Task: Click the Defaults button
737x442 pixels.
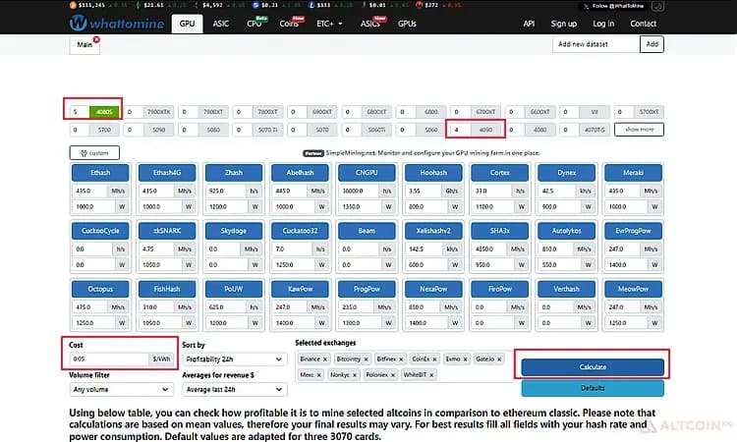Action: click(593, 388)
